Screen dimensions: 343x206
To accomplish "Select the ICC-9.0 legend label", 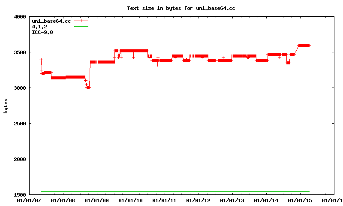I will click(x=42, y=32).
